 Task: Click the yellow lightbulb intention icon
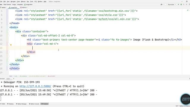point(11,45)
